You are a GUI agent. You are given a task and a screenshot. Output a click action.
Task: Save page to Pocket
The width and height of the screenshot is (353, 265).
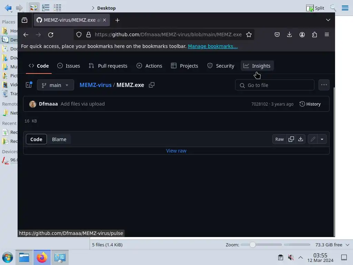pos(277,35)
